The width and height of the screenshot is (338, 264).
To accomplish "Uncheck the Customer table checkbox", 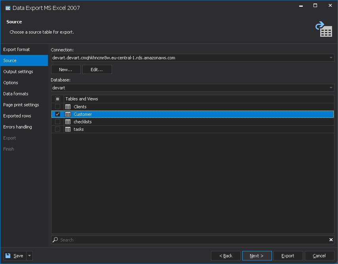I will tap(57, 114).
